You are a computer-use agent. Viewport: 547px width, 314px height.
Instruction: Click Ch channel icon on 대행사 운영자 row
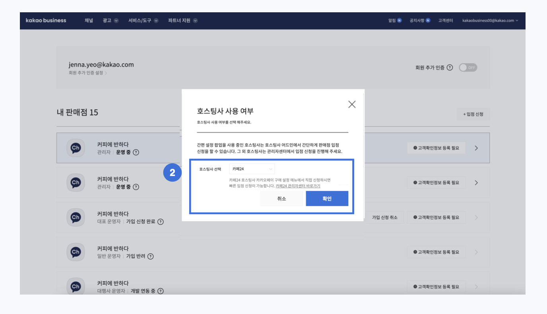click(x=76, y=287)
